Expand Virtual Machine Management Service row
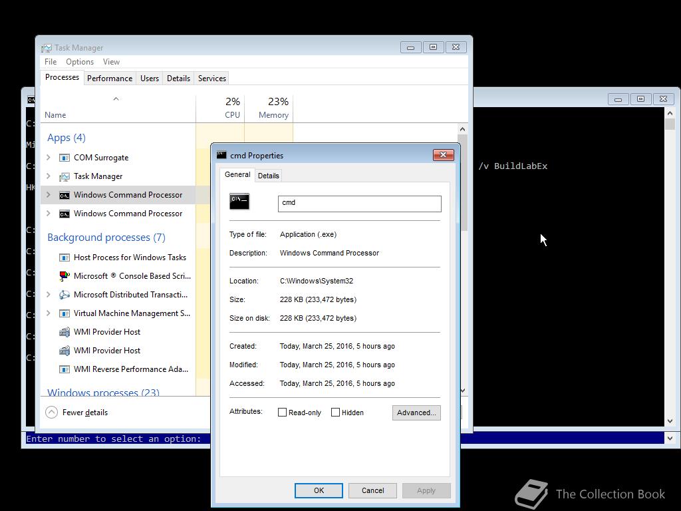The image size is (681, 511). (49, 313)
